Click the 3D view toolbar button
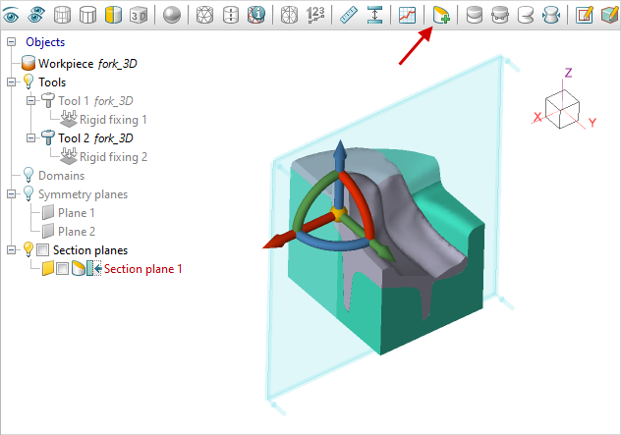This screenshot has height=435, width=621. point(139,15)
